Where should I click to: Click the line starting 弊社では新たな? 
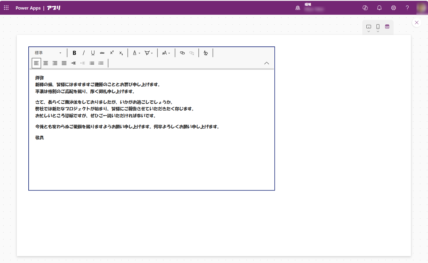tap(115, 109)
